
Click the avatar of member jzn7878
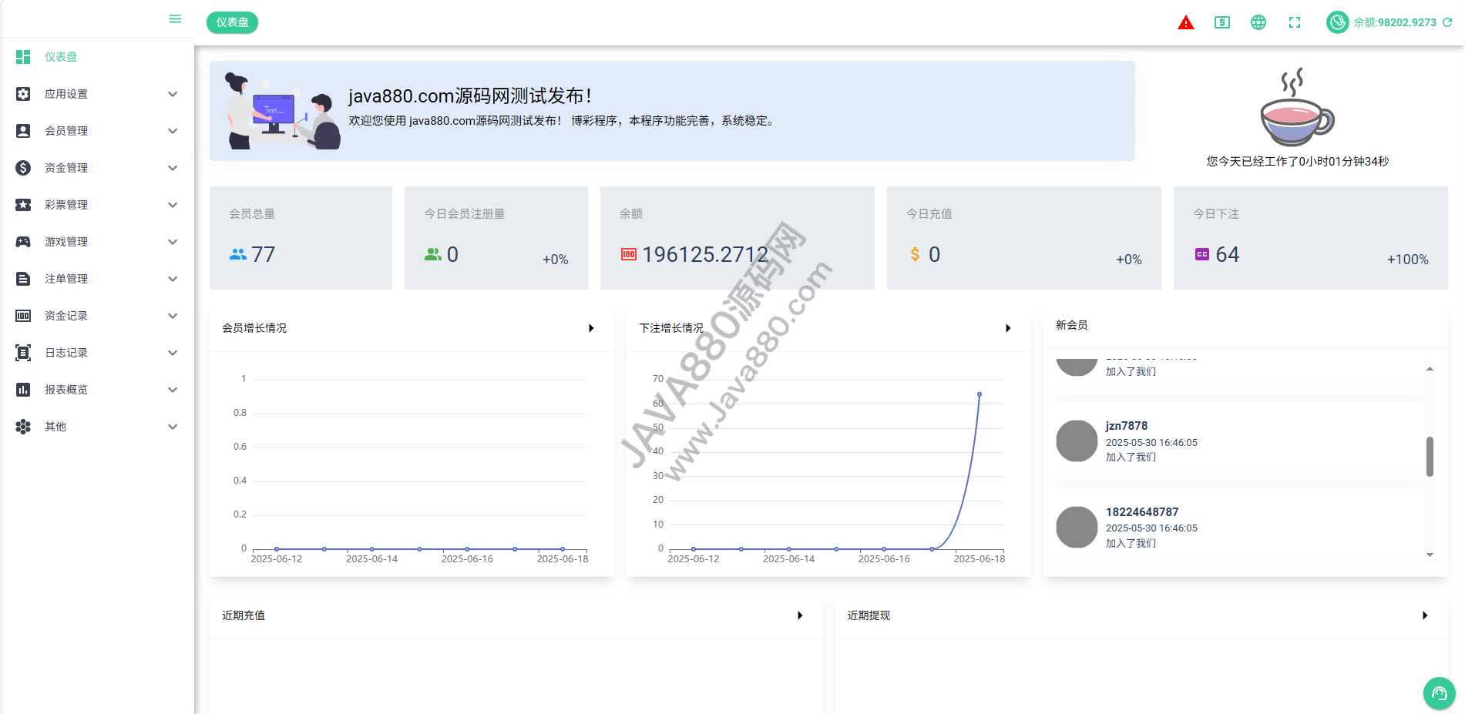coord(1077,441)
